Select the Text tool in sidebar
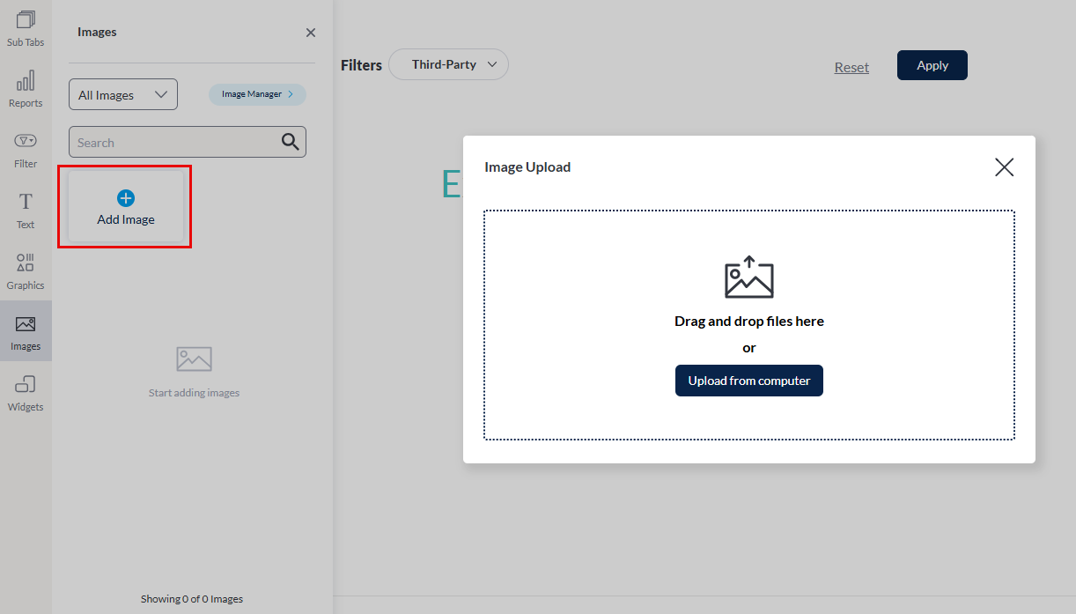 click(26, 211)
